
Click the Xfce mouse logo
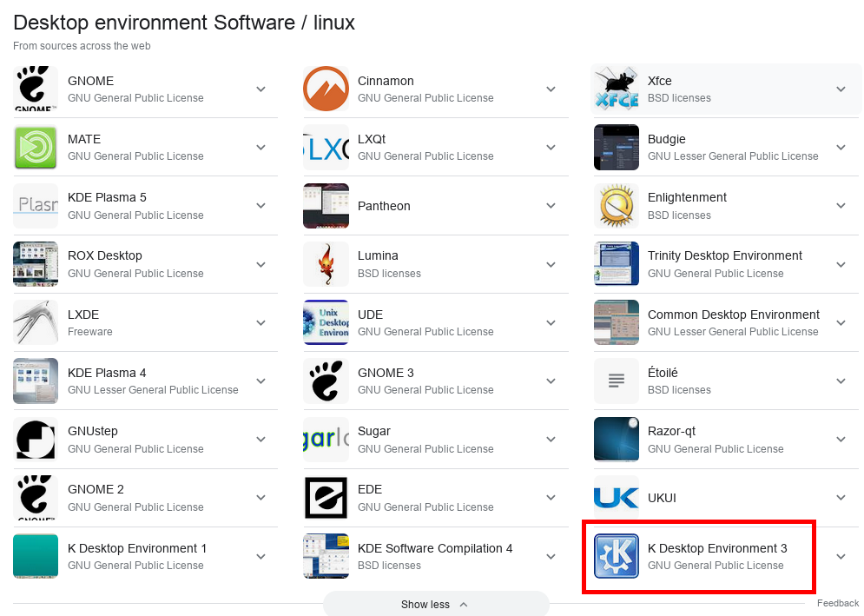(616, 89)
